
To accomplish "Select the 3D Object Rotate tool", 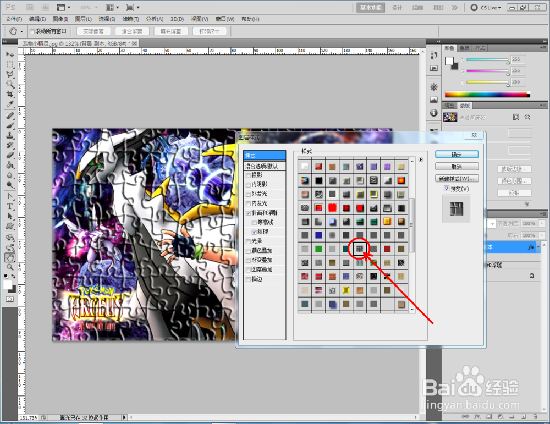I will (10, 238).
